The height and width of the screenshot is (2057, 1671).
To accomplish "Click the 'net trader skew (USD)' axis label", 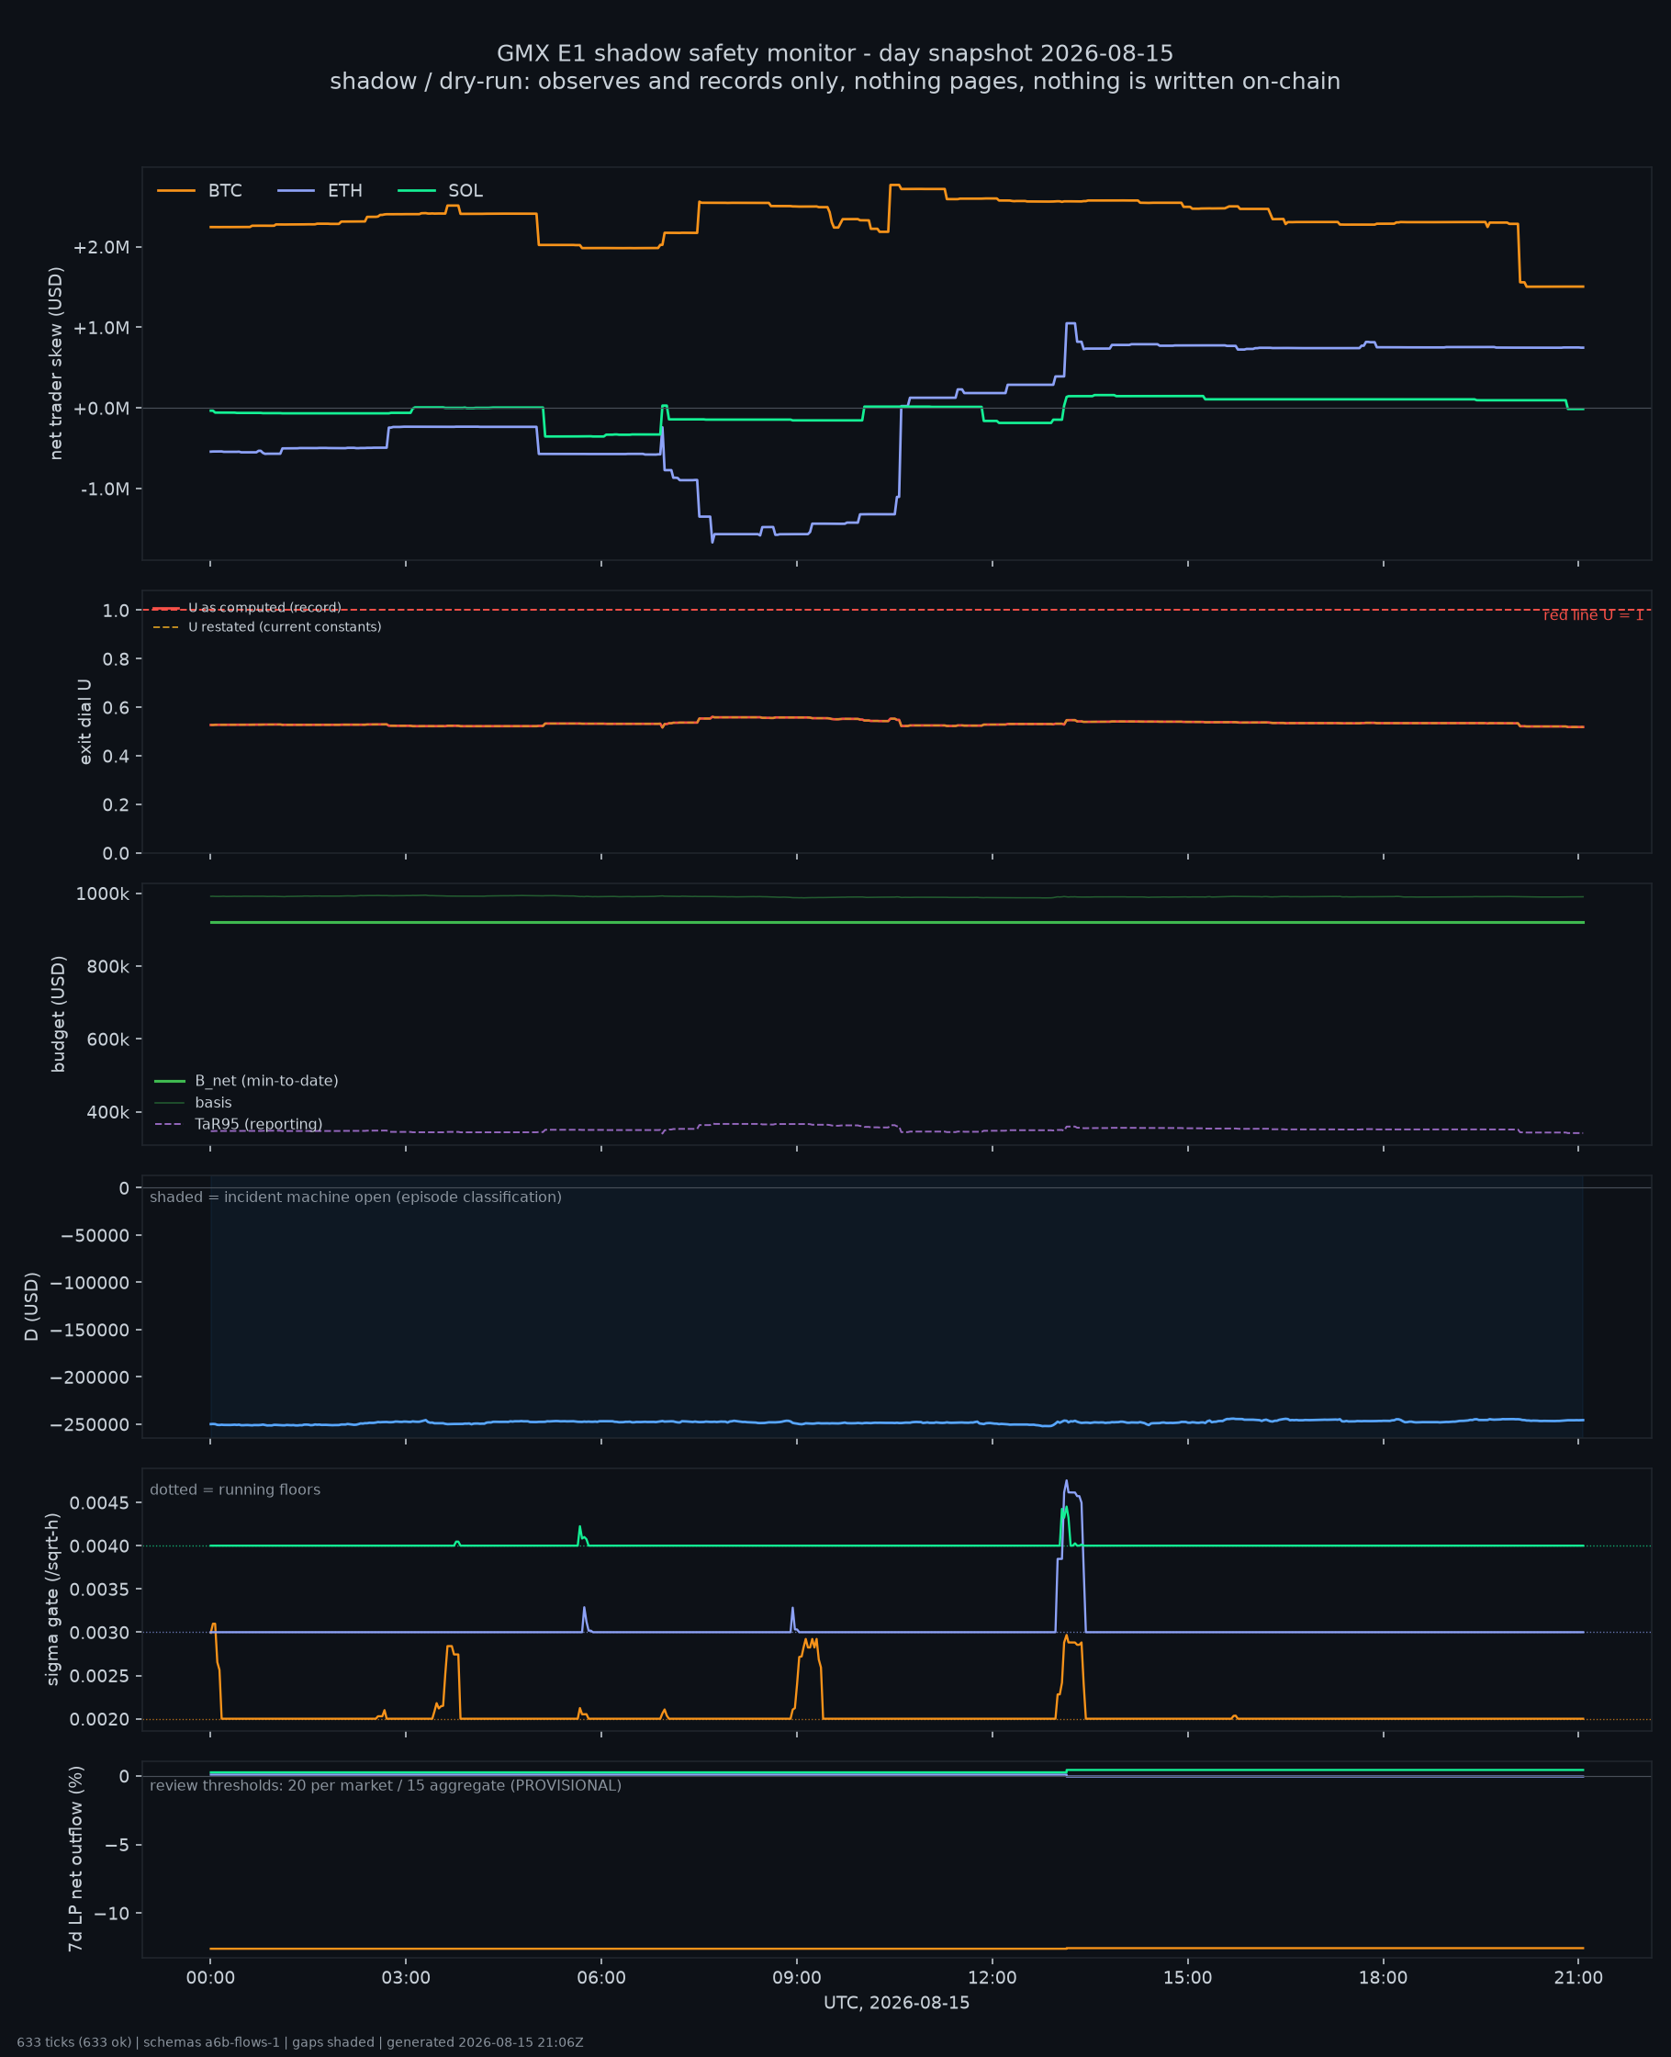I will [x=56, y=364].
